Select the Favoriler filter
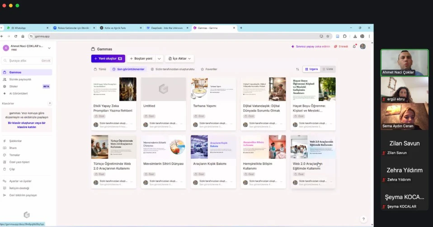 coord(209,69)
